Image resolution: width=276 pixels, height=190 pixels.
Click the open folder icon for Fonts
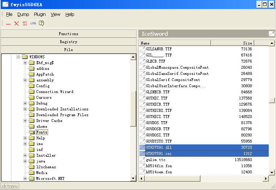point(32,132)
